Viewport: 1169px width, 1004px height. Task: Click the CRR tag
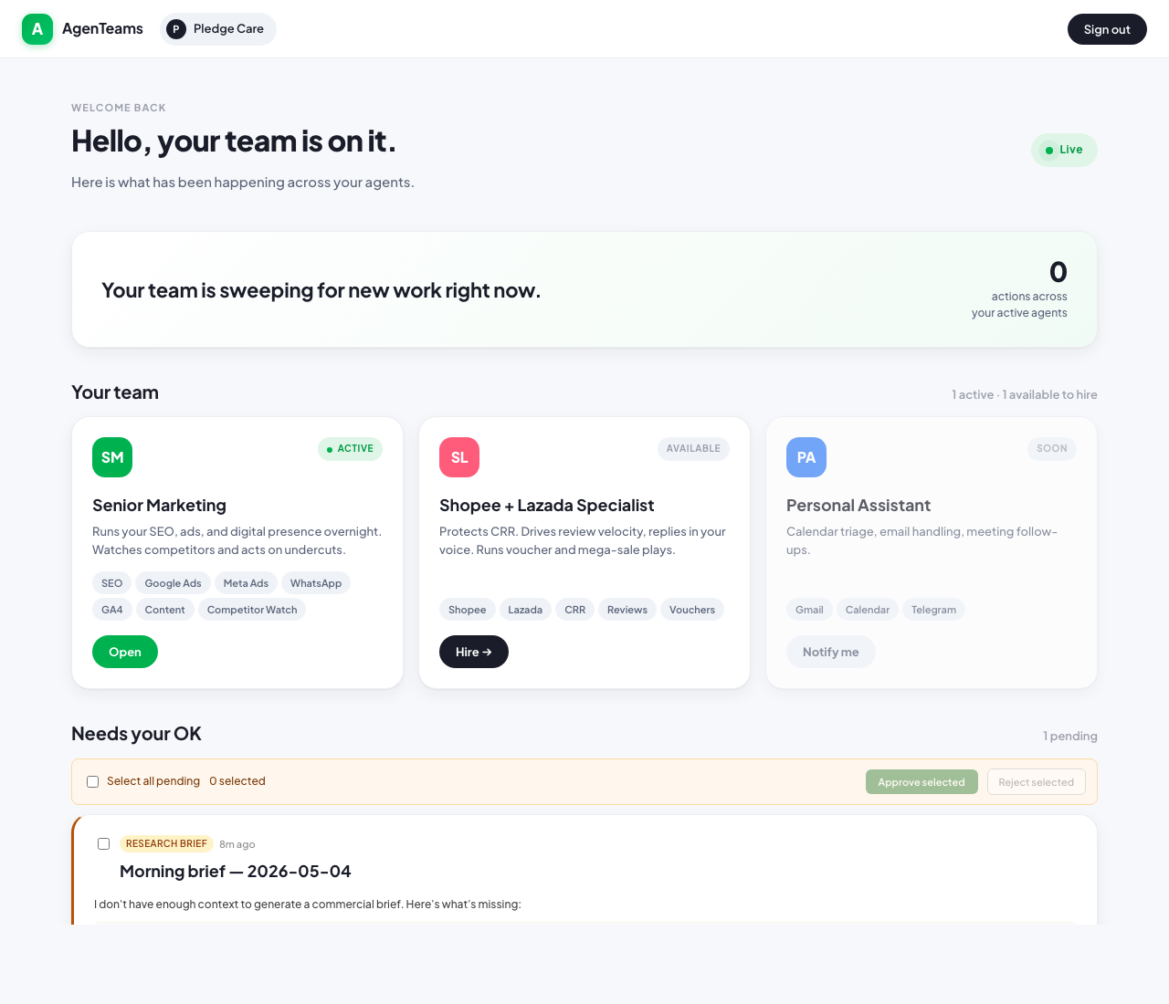point(575,610)
